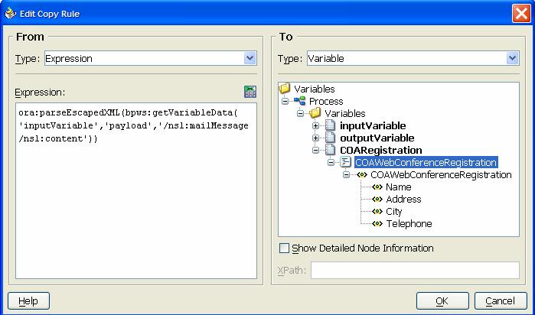Click the Cancel button
Viewport: 535px width, 315px height.
click(500, 300)
